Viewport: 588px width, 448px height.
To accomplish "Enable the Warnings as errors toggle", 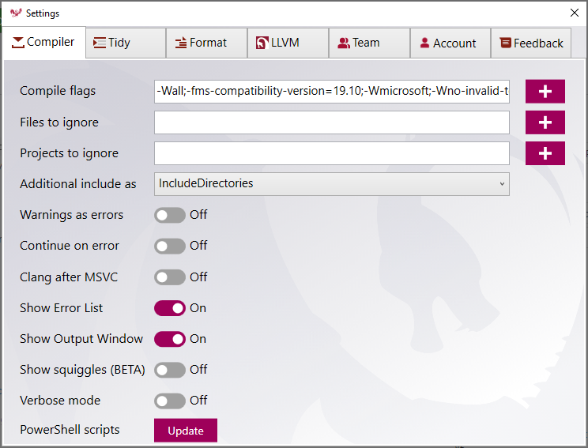I will (x=170, y=215).
